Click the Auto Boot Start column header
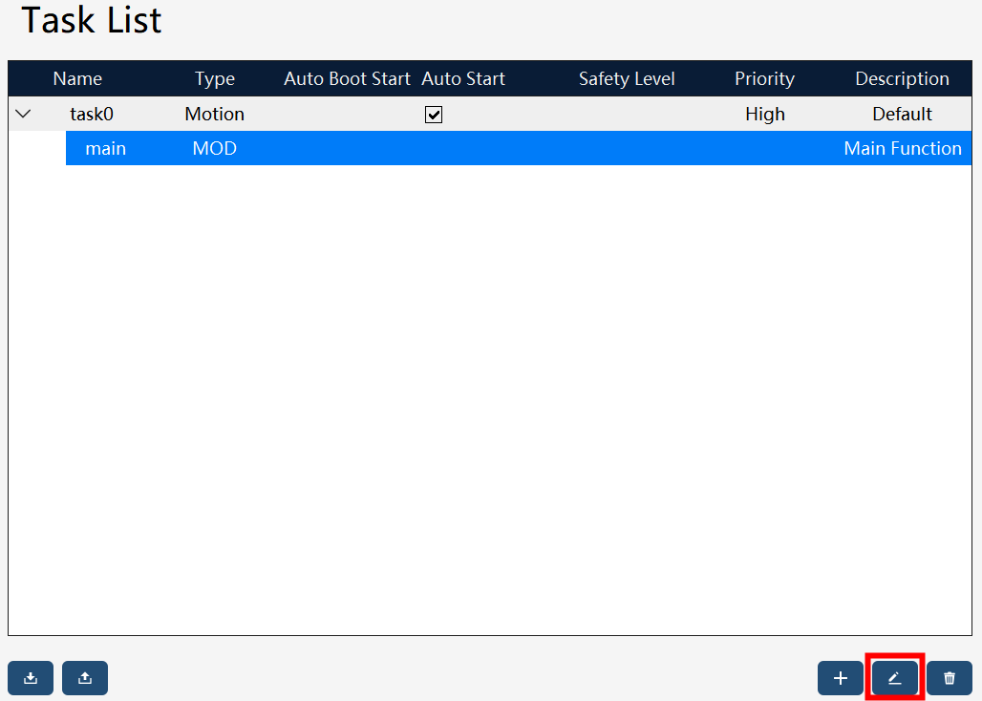The height and width of the screenshot is (701, 982). coord(347,79)
